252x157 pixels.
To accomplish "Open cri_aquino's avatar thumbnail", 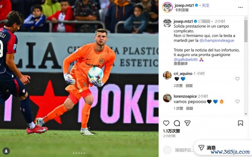I will click(167, 75).
